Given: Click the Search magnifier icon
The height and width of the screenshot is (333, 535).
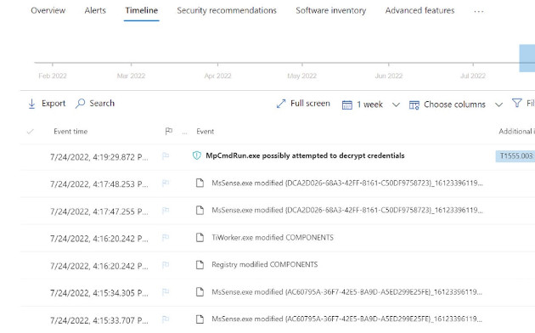Looking at the screenshot, I should [80, 104].
